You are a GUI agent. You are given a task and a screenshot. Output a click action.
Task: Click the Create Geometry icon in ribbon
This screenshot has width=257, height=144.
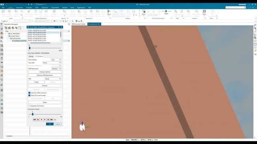click(x=9, y=13)
